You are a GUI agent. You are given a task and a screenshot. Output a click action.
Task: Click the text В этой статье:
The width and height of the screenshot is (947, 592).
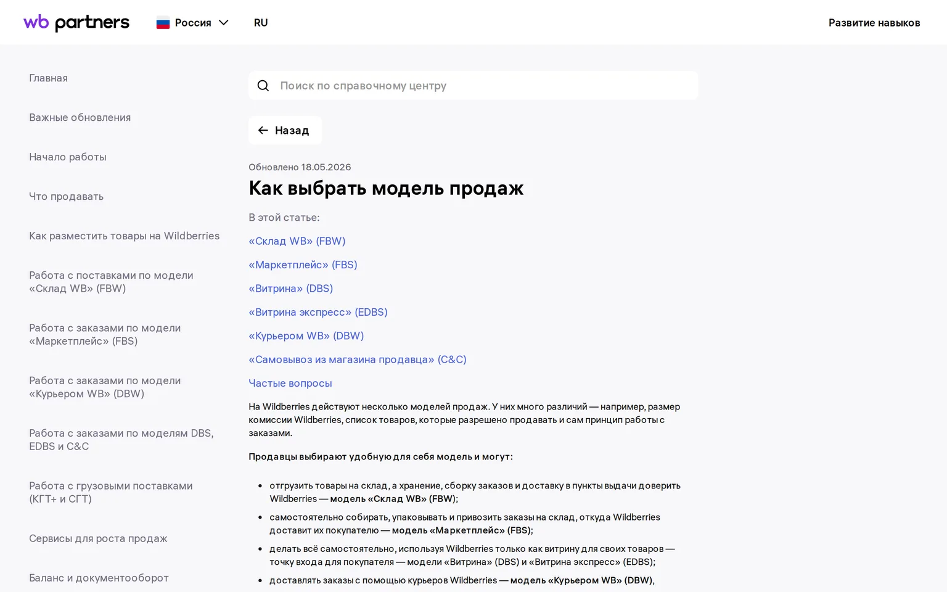tap(284, 218)
